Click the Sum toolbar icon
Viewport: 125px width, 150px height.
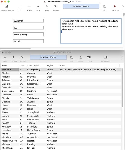point(89,57)
